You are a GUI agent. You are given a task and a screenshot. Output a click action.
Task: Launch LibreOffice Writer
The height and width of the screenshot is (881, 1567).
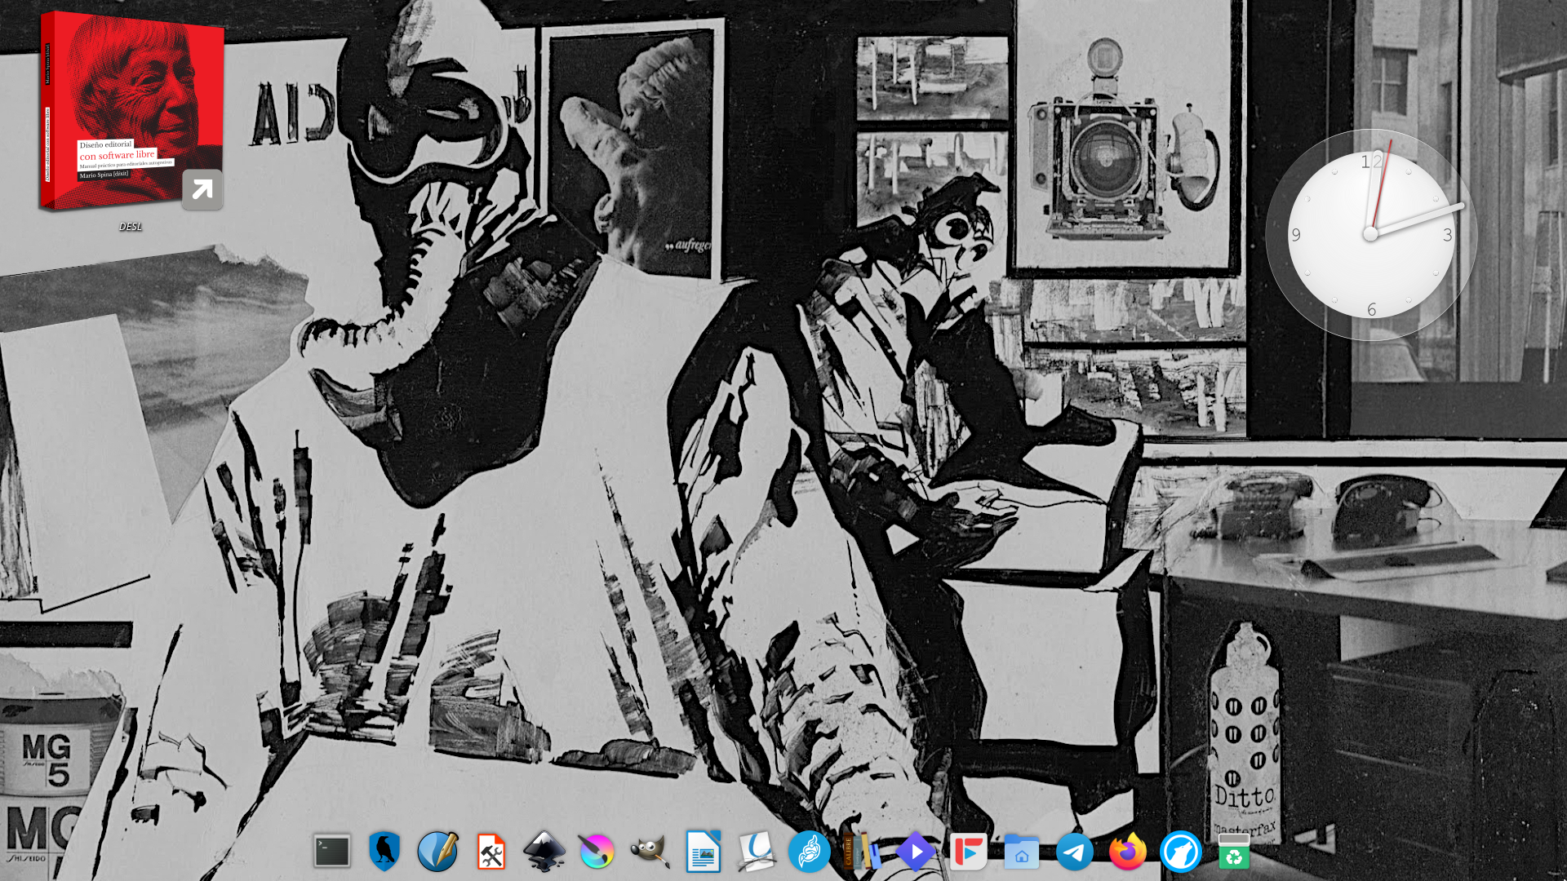click(x=703, y=852)
